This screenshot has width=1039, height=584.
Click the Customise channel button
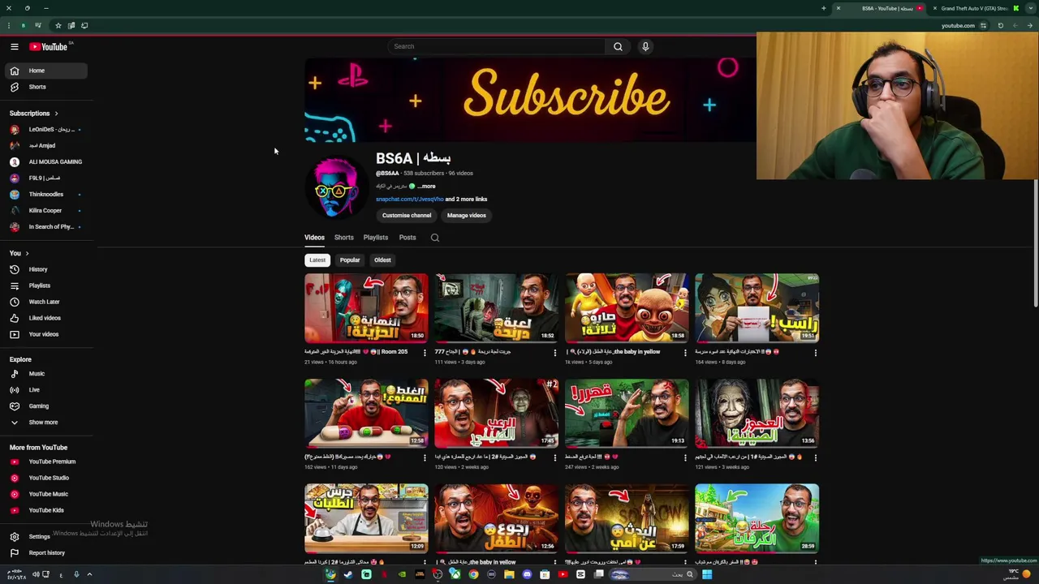tap(407, 216)
